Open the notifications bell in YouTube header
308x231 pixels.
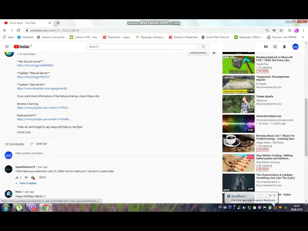click(x=284, y=47)
